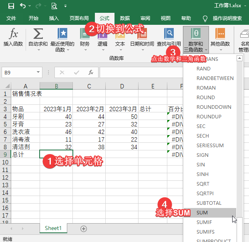The image size is (249, 242).
Task: Click the formula bar fx insert function icon
Action: [91, 72]
